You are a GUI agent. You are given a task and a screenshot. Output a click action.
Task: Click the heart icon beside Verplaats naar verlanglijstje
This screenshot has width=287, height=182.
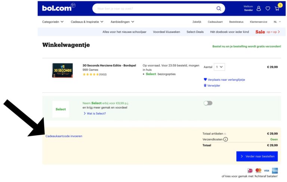pos(205,79)
